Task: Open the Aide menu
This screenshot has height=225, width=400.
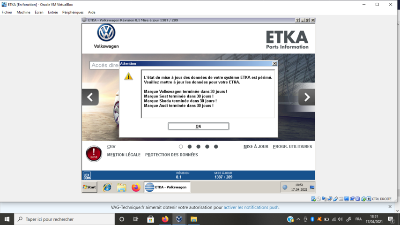Action: tap(92, 12)
